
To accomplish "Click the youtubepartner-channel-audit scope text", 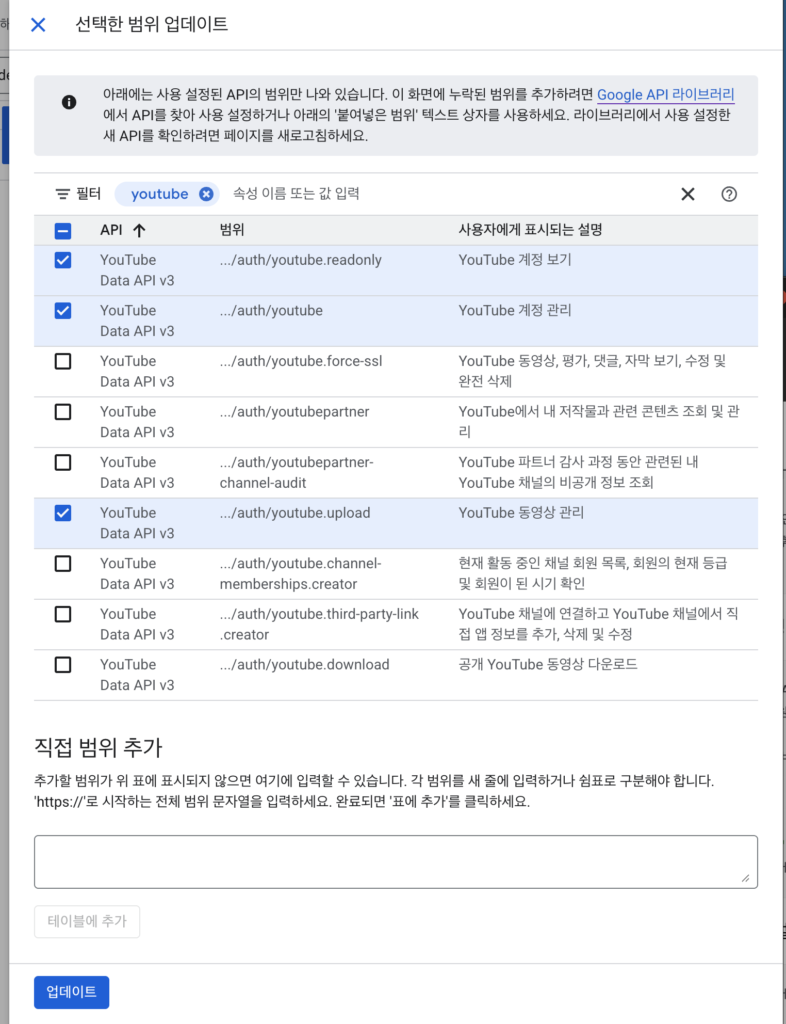I will [297, 473].
